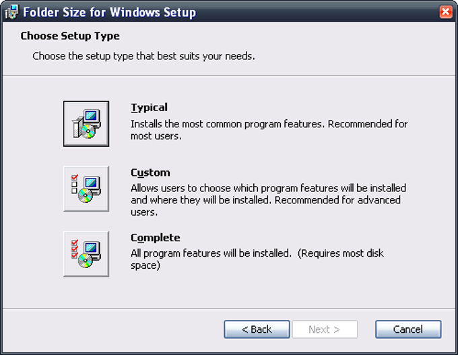Close the setup window with red X

(x=445, y=12)
